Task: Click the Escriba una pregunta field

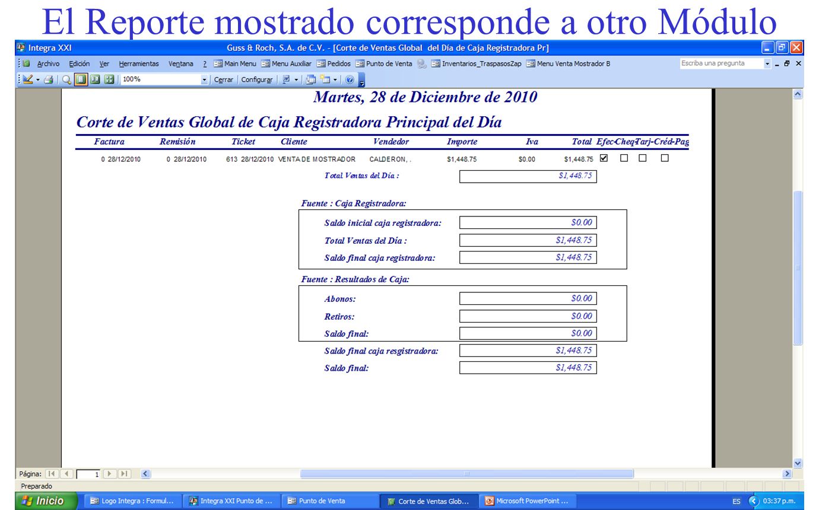Action: [721, 63]
